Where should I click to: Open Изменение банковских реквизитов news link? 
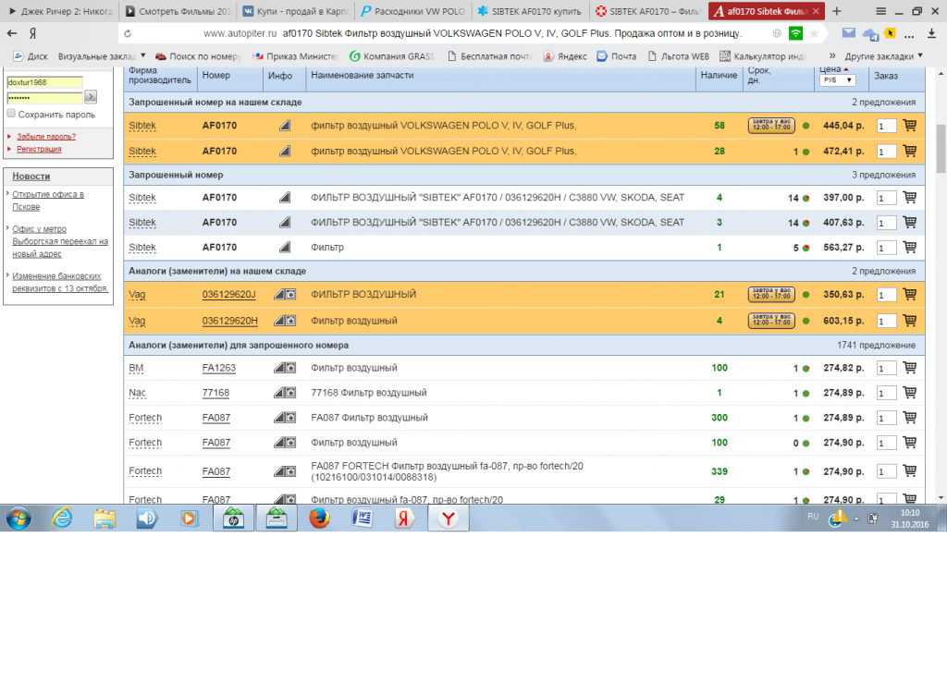coord(60,283)
